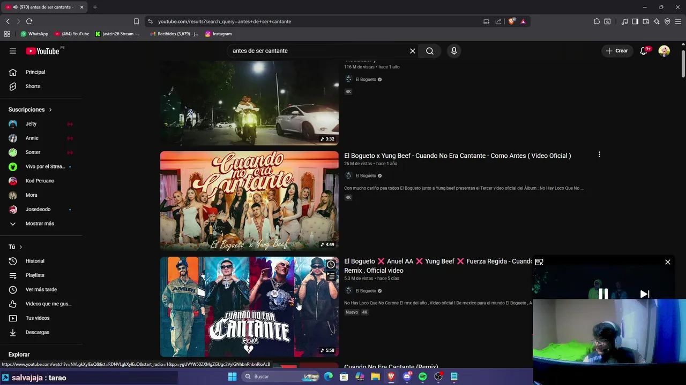Open the browser extensions puzzle icon
686x385 pixels.
pos(596,21)
